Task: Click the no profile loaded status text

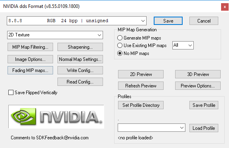Action: (x=135, y=138)
